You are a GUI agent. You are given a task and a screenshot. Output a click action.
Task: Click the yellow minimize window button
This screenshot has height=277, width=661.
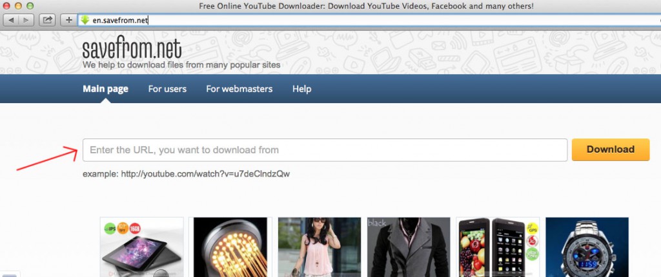click(x=18, y=6)
